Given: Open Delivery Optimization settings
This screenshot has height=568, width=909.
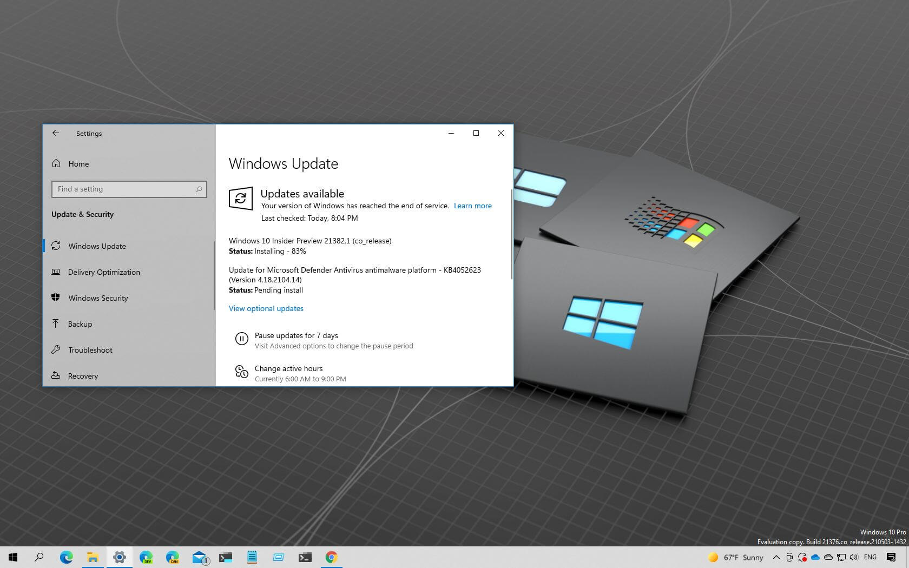Looking at the screenshot, I should coord(103,272).
